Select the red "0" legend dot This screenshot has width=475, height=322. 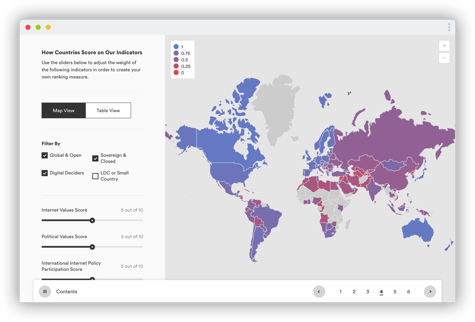point(176,73)
